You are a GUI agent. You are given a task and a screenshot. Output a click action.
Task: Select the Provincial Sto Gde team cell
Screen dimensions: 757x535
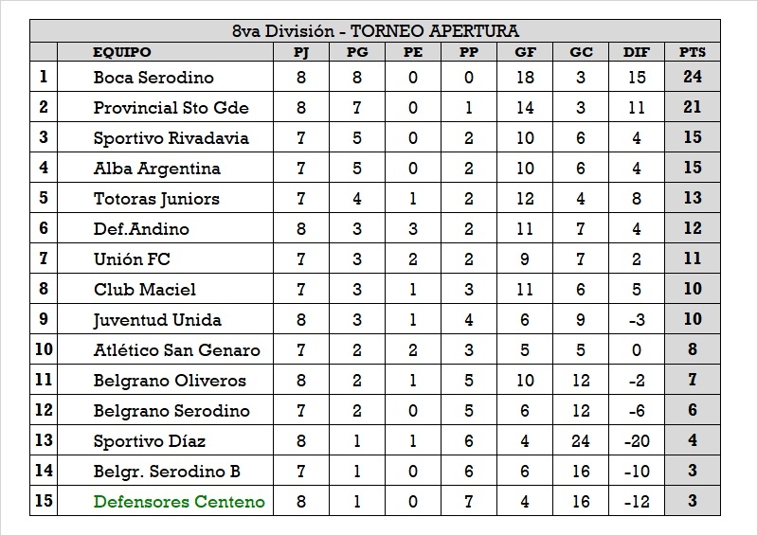coord(171,108)
